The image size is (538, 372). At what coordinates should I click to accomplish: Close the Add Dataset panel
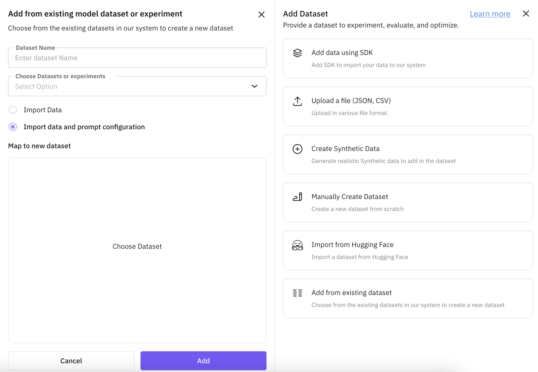(x=526, y=14)
